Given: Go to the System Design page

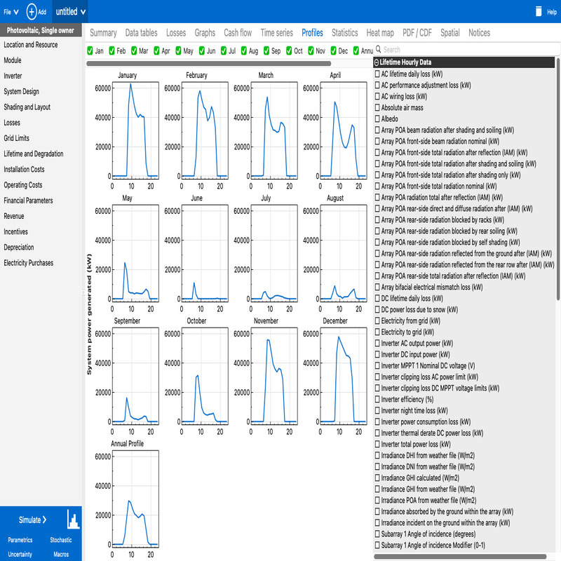Looking at the screenshot, I should [x=22, y=91].
